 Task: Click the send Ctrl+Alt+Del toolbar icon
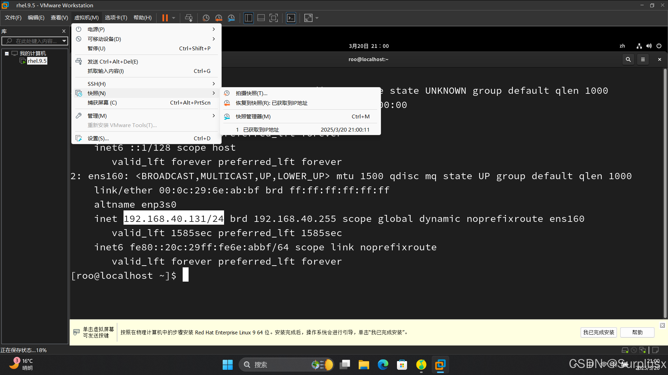click(x=189, y=18)
